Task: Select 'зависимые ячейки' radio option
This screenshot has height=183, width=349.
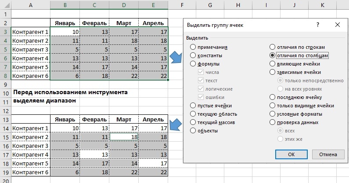Action: click(273, 72)
